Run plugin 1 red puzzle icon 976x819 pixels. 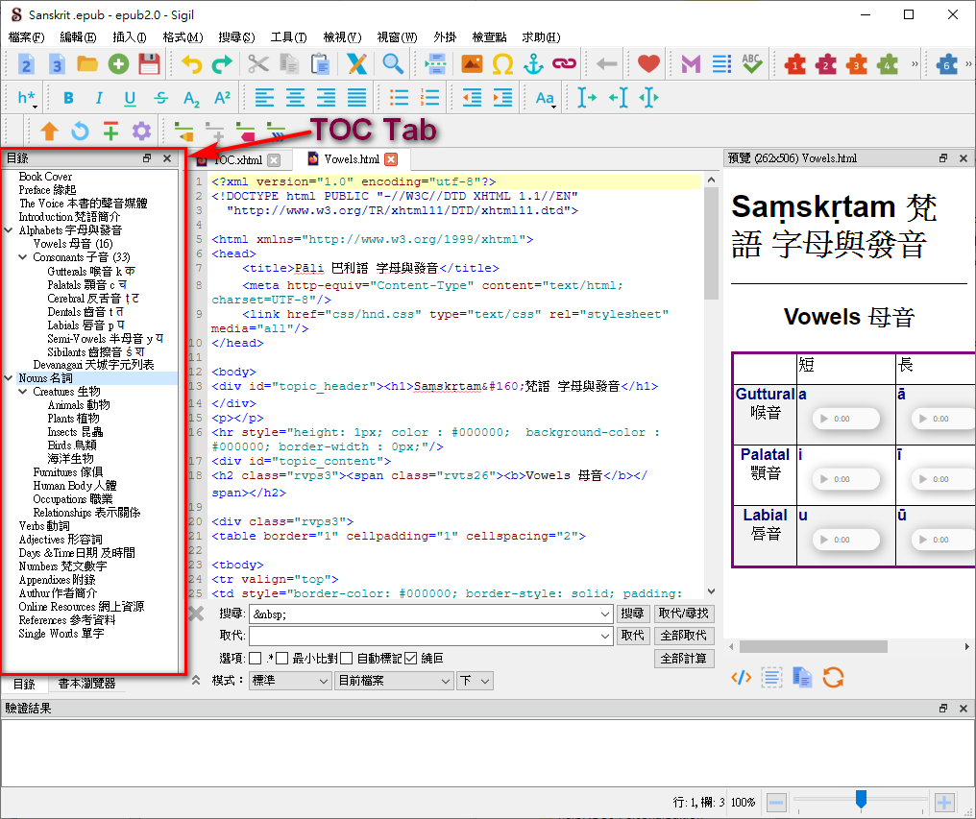[x=794, y=64]
